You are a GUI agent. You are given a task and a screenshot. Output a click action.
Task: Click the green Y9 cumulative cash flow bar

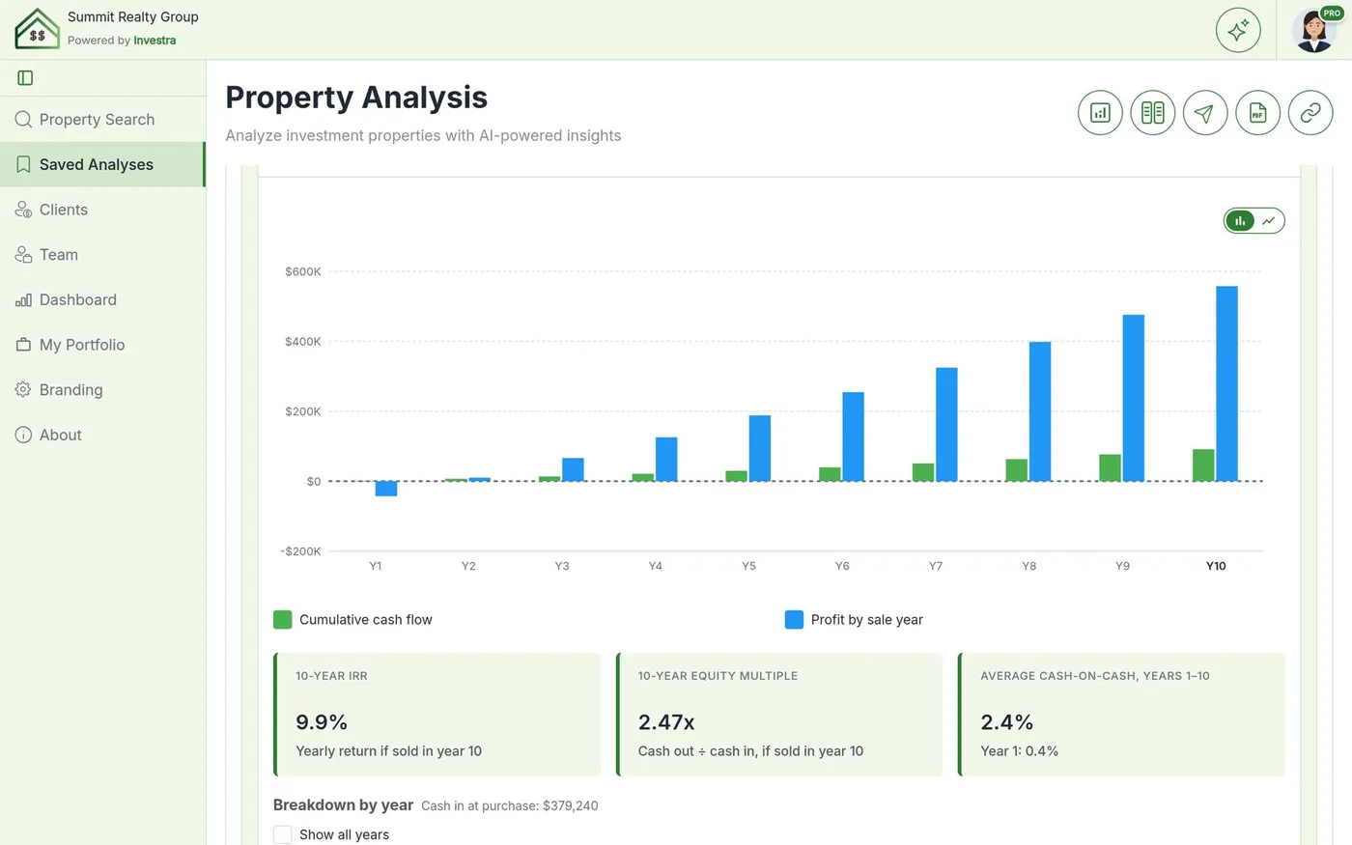point(1110,467)
